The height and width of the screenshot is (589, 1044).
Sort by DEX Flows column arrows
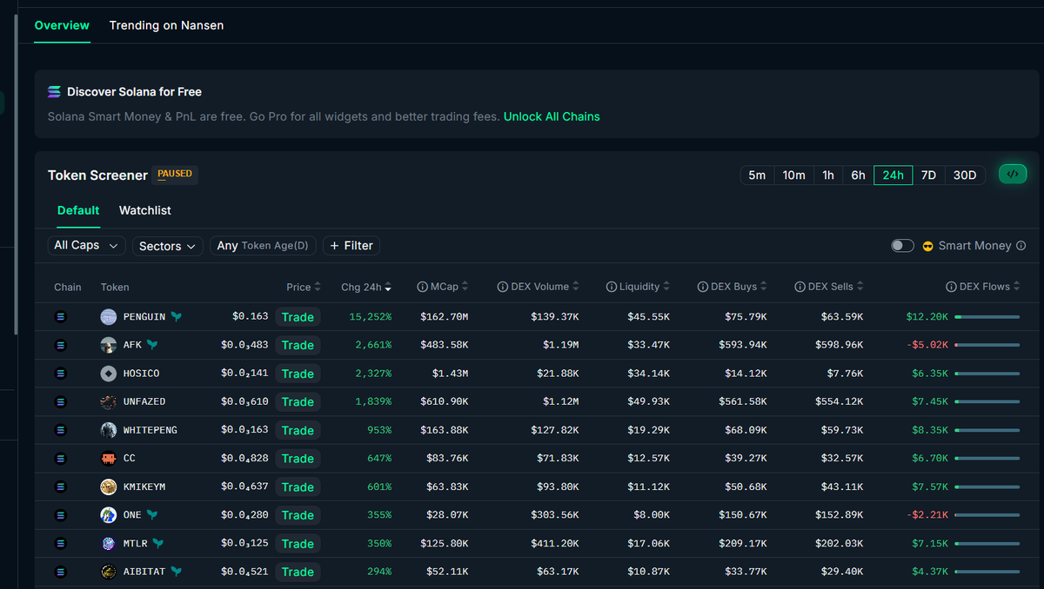click(1016, 287)
